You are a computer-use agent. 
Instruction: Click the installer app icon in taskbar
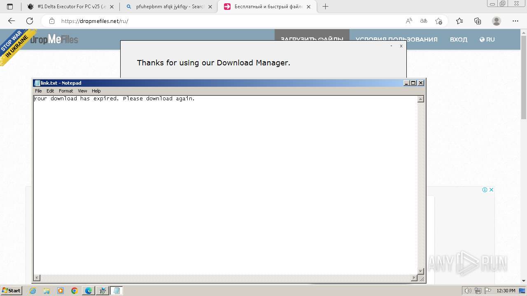pyautogui.click(x=103, y=291)
